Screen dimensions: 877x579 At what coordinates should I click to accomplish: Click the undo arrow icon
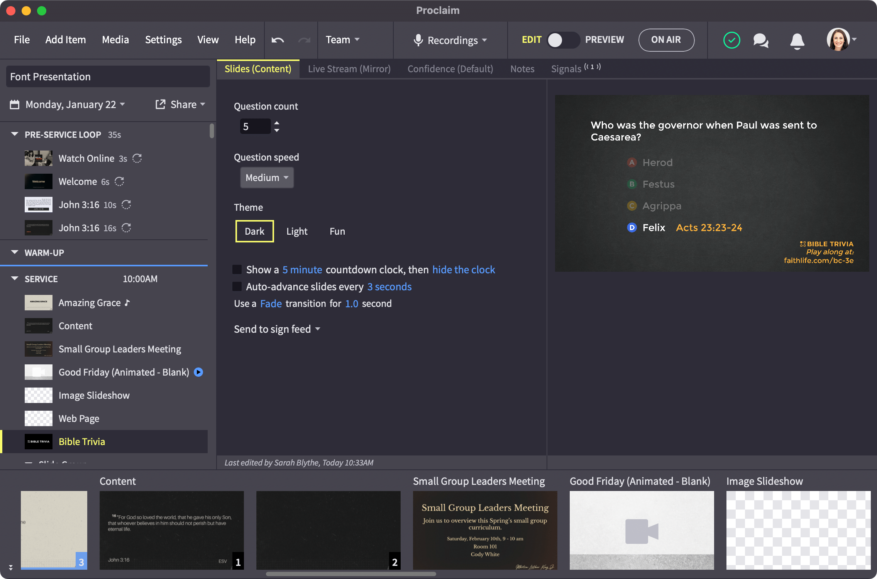[278, 40]
